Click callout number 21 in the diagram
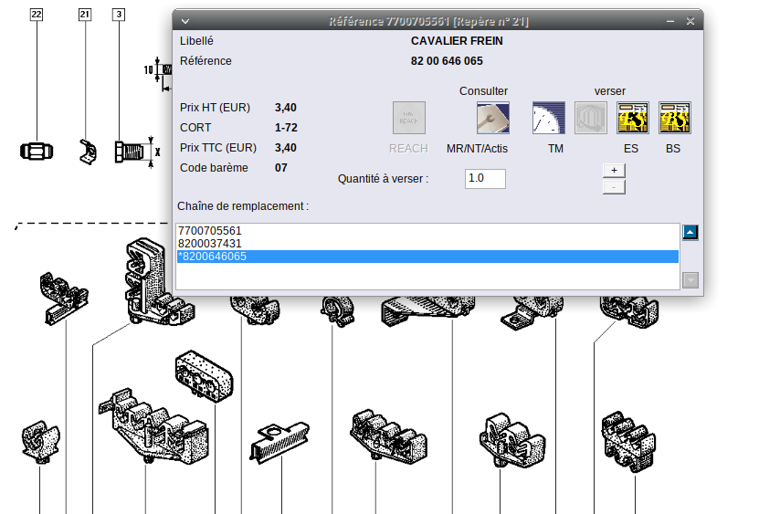This screenshot has height=514, width=759. 85,15
